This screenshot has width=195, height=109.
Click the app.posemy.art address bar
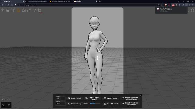tap(87, 5)
